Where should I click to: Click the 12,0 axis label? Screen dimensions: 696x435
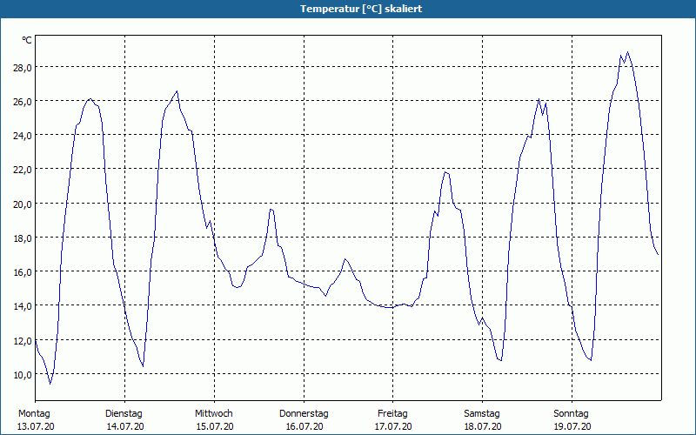click(x=23, y=341)
